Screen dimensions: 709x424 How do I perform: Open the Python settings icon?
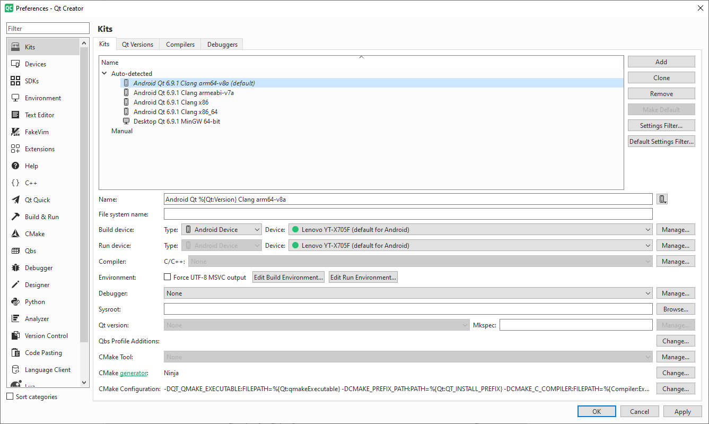pyautogui.click(x=15, y=302)
